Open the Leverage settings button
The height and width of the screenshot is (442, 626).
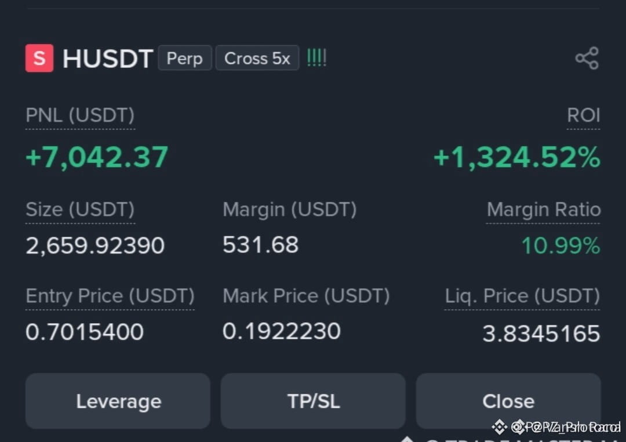click(118, 401)
